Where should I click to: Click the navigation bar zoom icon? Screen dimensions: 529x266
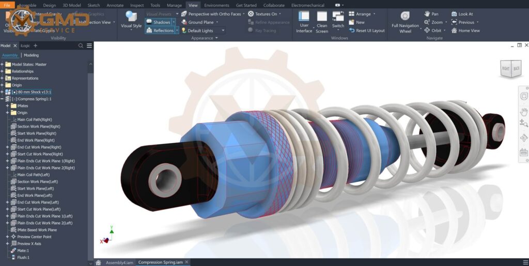tap(524, 124)
